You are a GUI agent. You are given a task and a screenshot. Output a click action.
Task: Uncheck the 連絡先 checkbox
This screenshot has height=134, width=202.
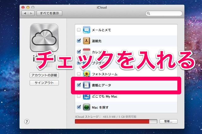pos(79,41)
